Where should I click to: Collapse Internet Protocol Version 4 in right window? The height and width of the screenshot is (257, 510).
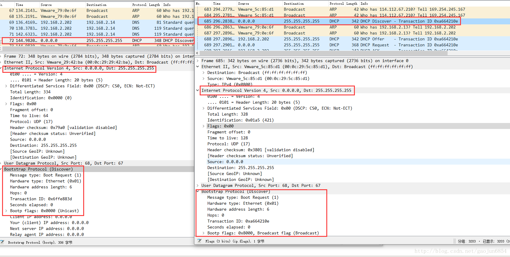click(x=198, y=90)
